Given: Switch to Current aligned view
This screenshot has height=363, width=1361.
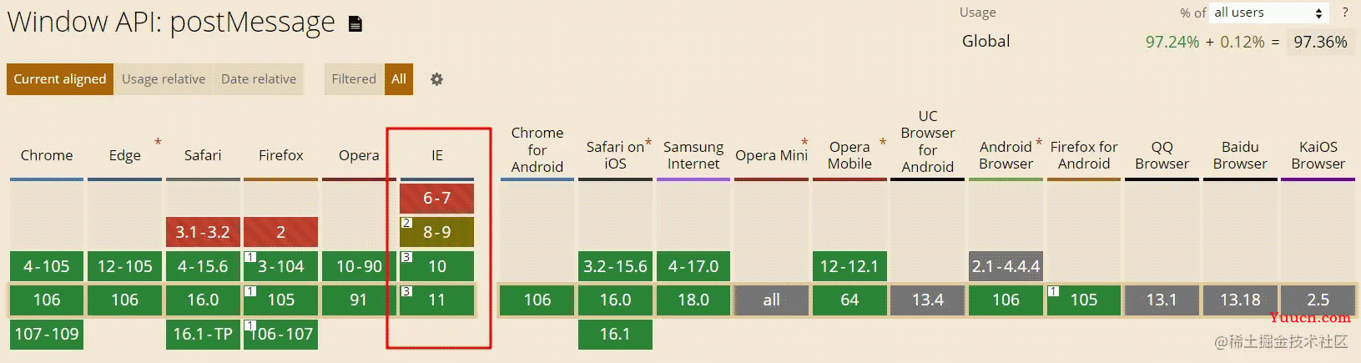Looking at the screenshot, I should [60, 79].
